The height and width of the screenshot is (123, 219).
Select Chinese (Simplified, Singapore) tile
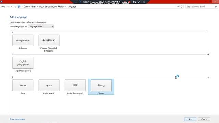point(49,43)
